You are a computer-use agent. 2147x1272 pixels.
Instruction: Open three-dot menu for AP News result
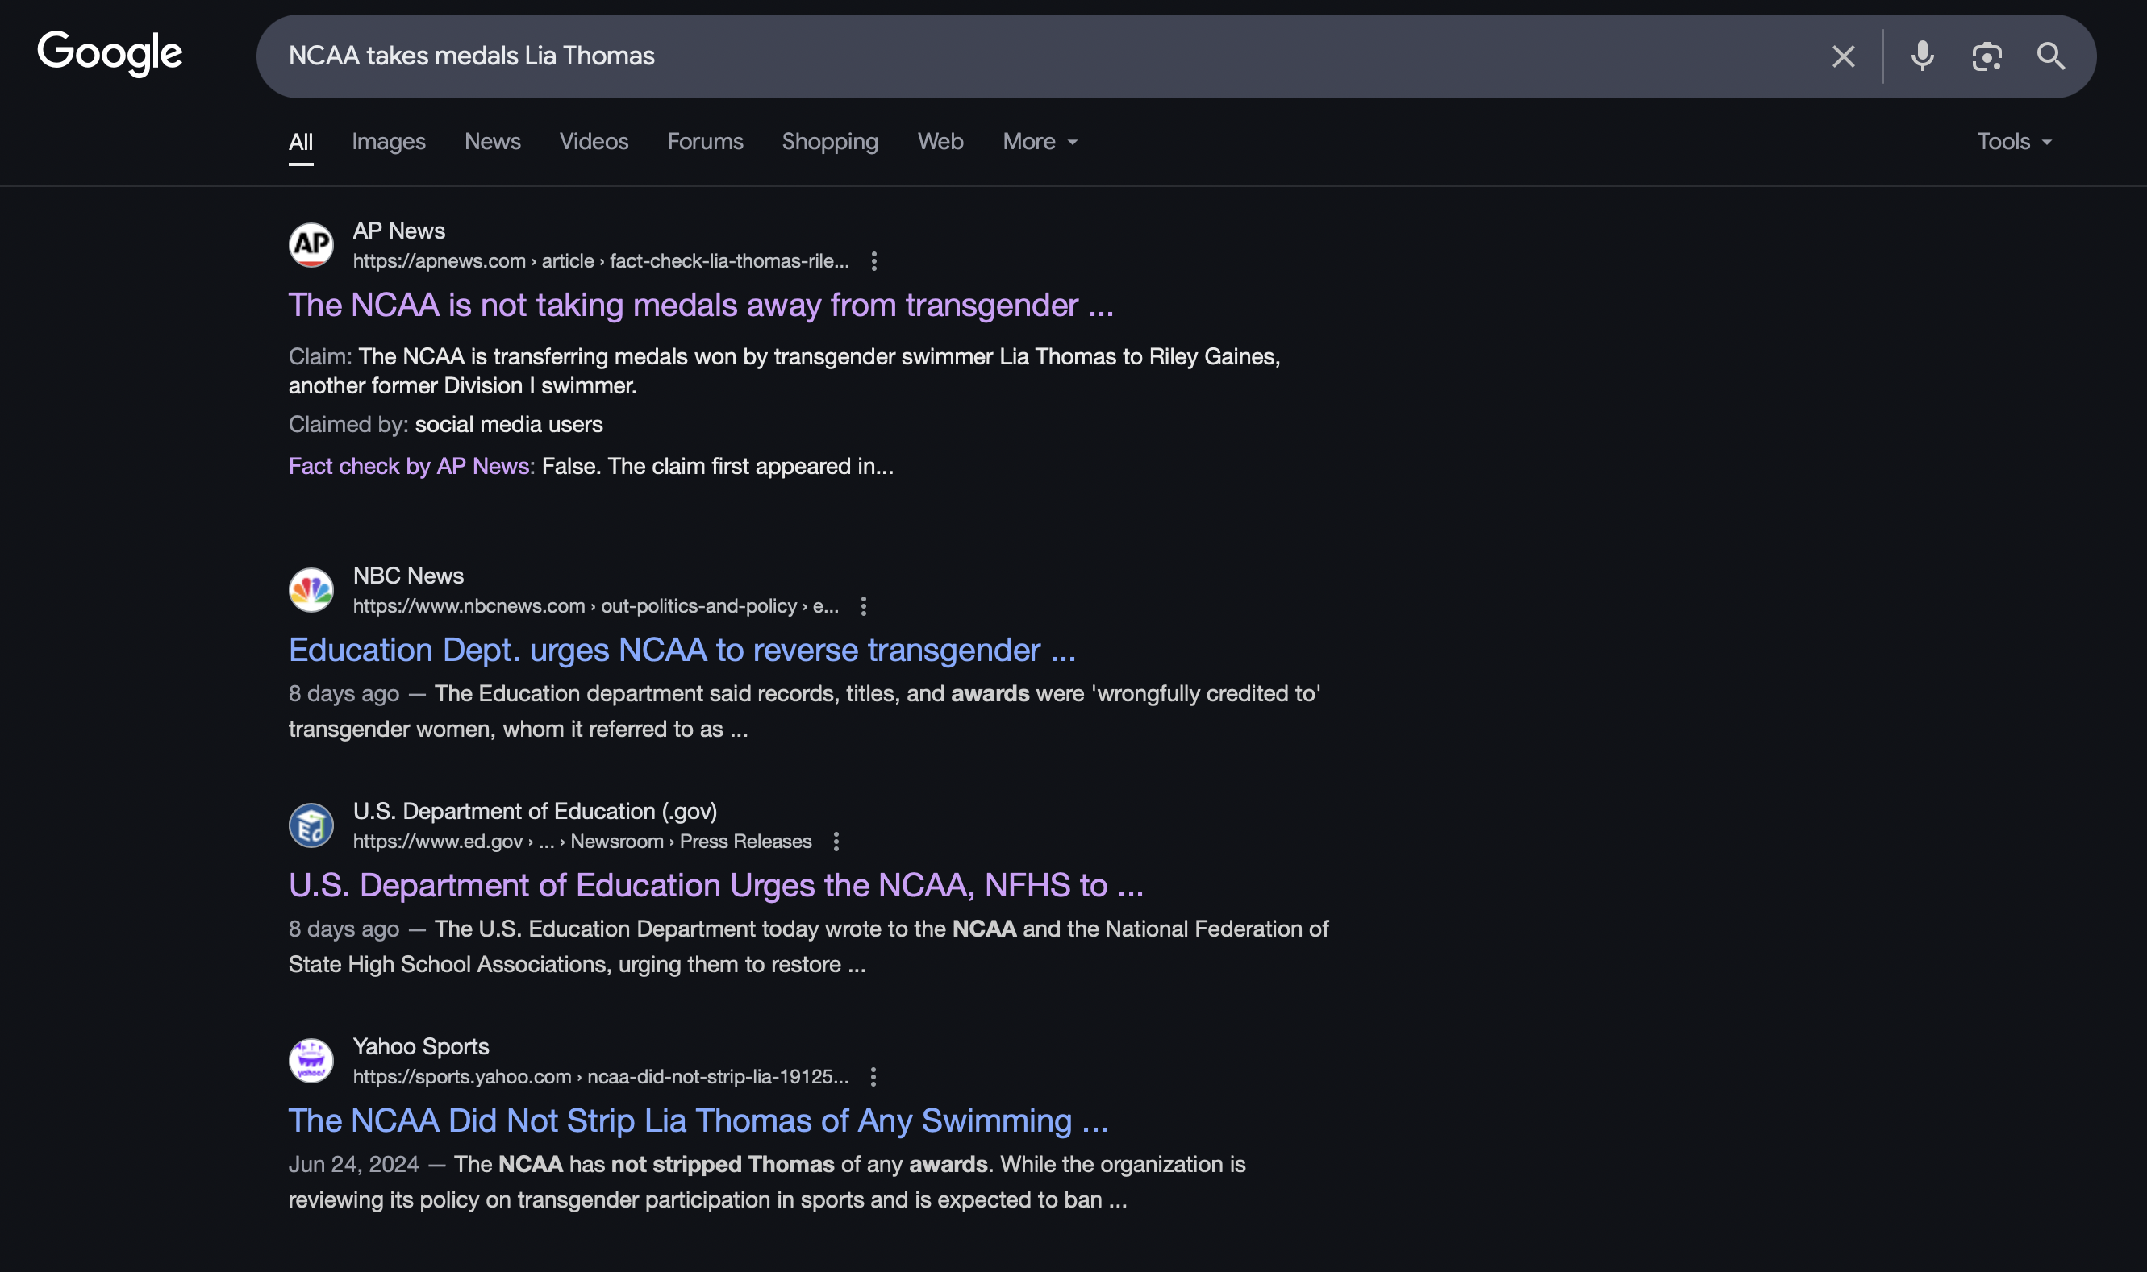tap(873, 261)
